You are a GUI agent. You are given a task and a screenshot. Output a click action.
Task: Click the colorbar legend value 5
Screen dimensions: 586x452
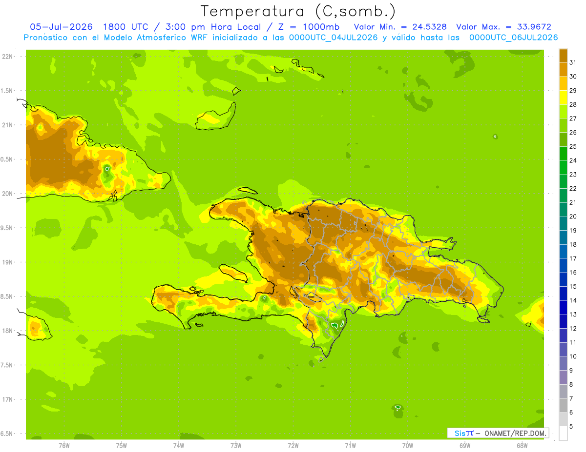571,427
